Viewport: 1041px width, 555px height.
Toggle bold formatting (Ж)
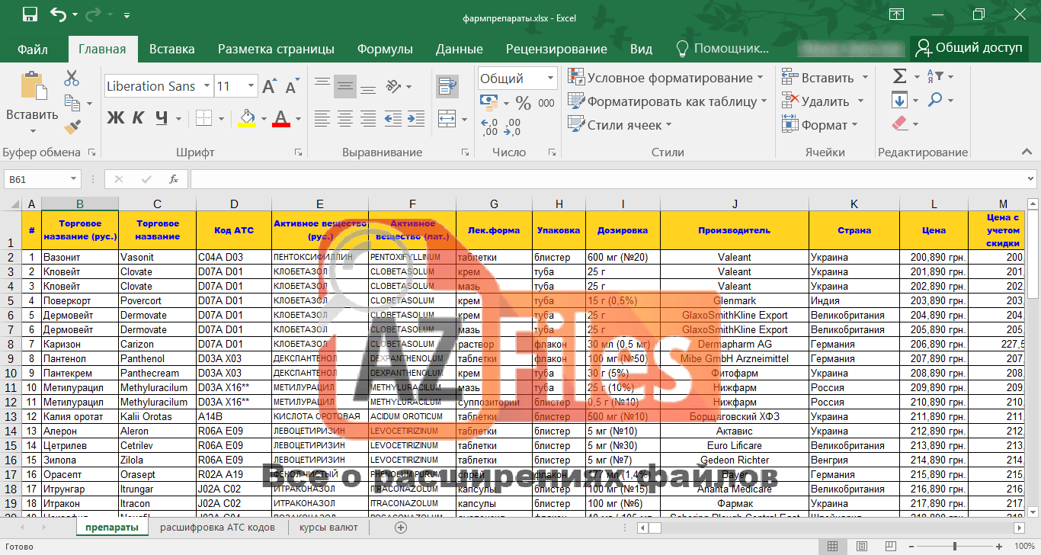click(x=115, y=118)
